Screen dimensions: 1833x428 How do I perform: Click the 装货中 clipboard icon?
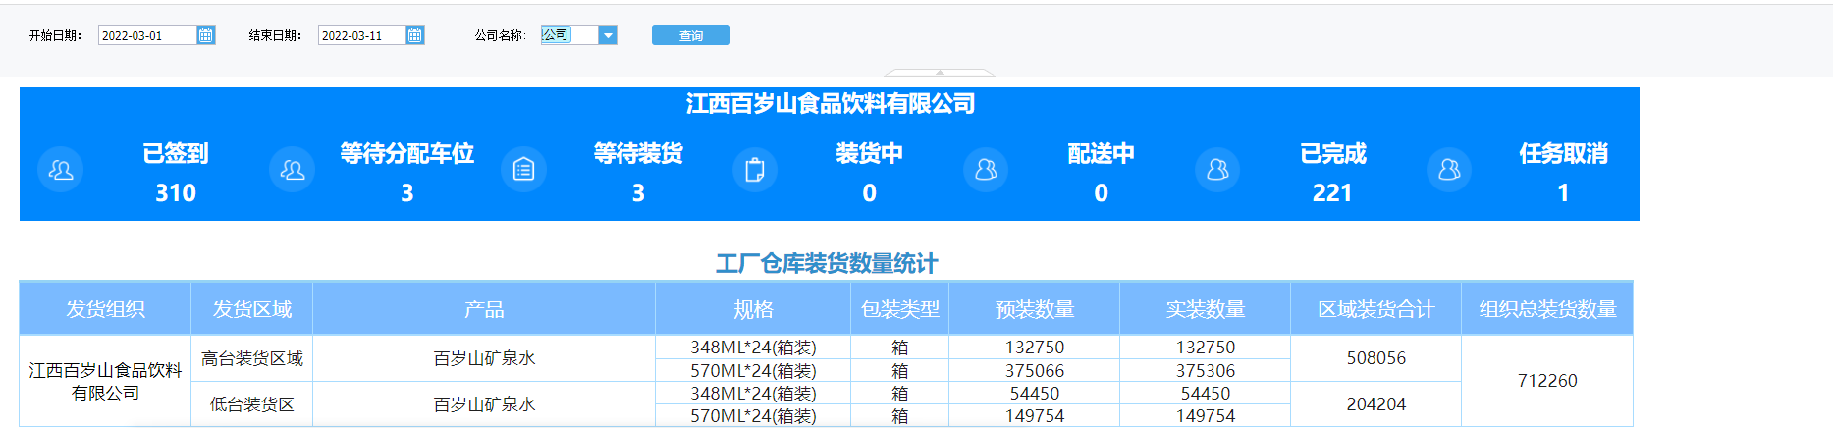755,170
